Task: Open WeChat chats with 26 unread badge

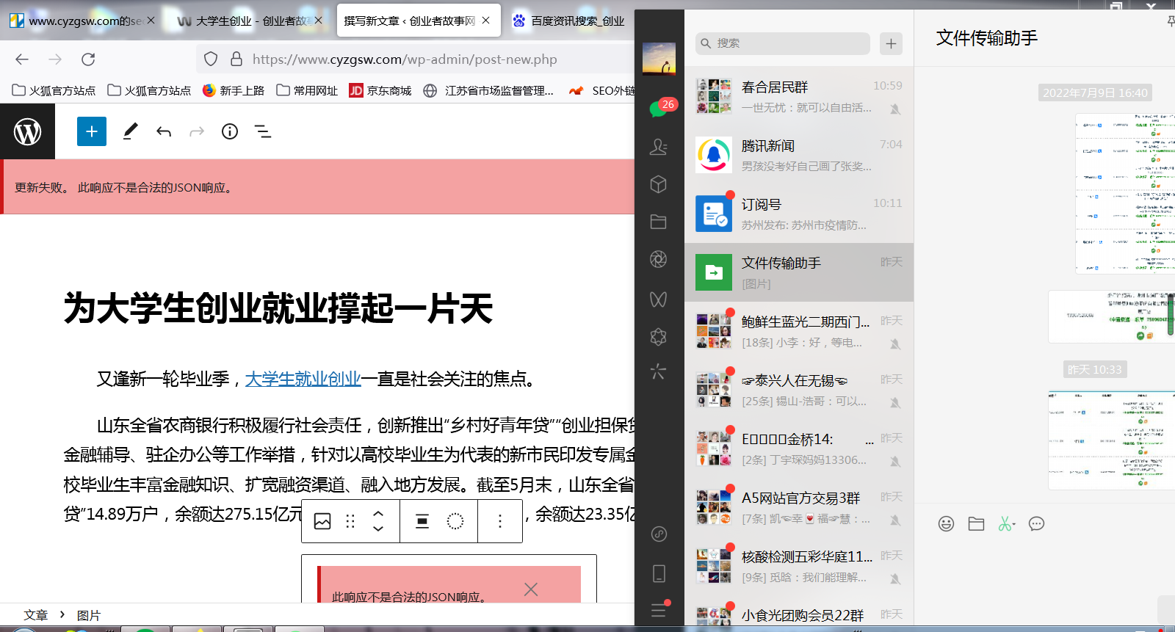Action: [x=659, y=109]
